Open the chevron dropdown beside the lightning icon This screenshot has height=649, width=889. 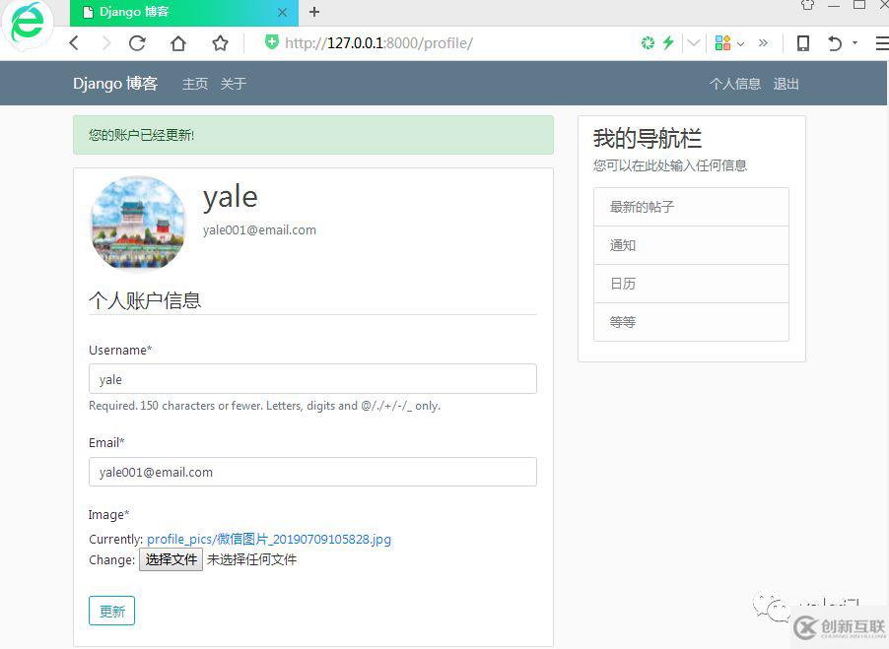click(x=693, y=43)
